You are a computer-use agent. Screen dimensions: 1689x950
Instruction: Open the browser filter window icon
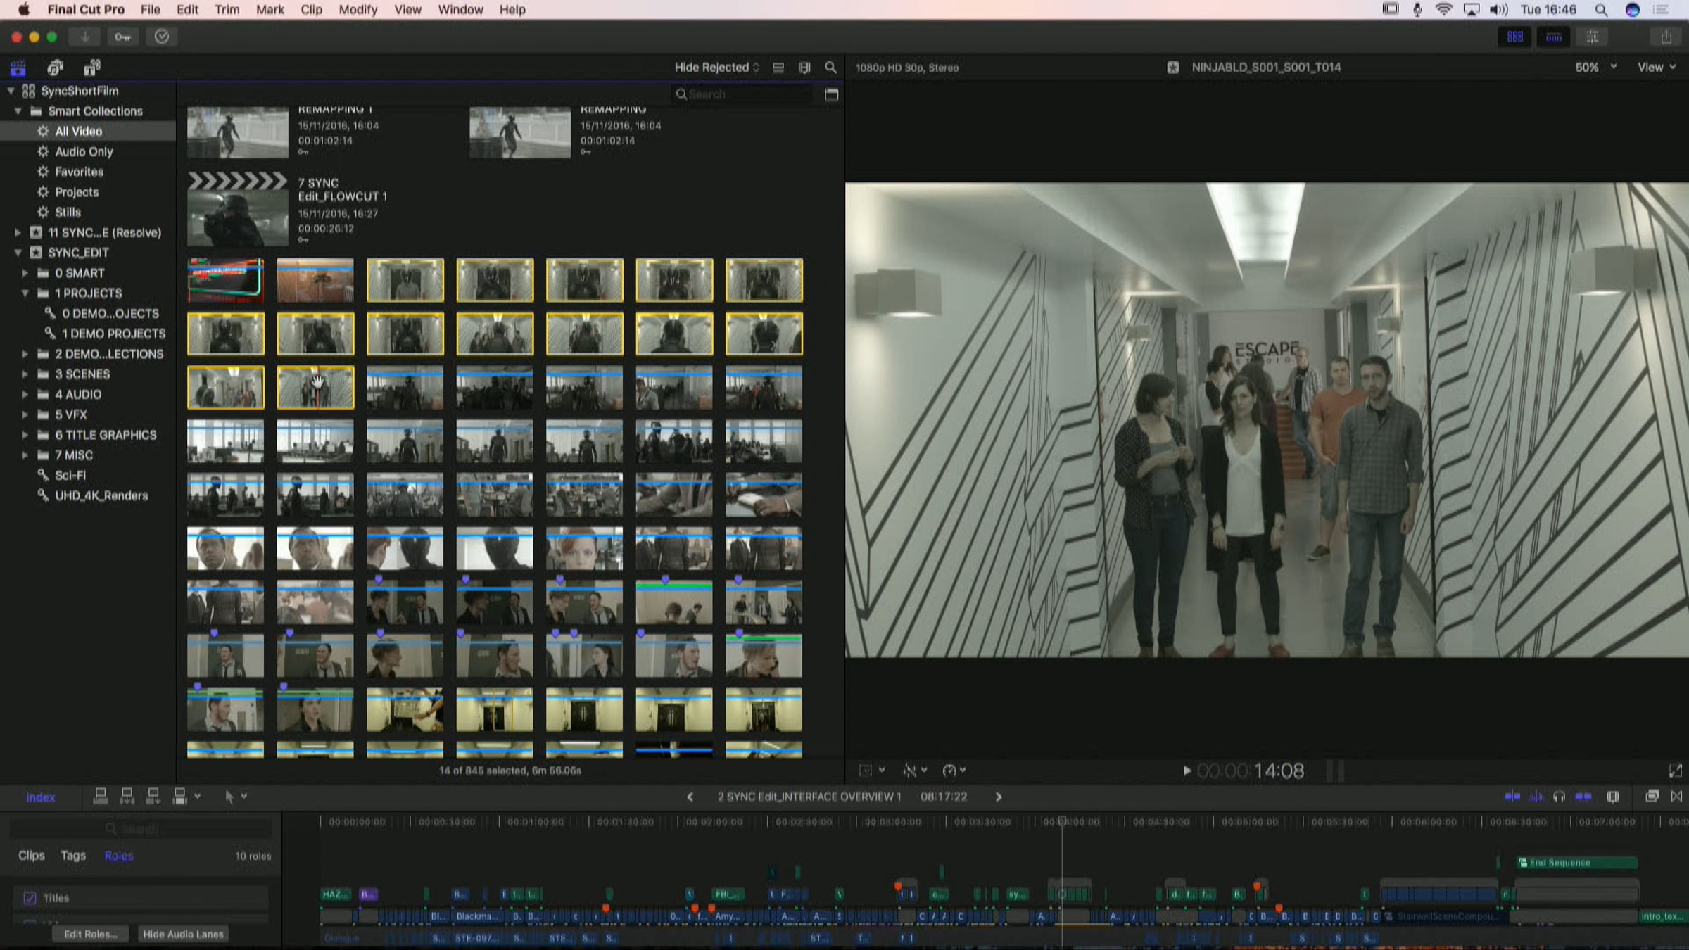[831, 94]
